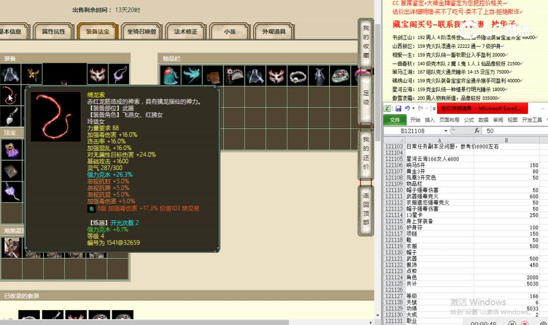Select the red mask inventory item

pos(276,75)
